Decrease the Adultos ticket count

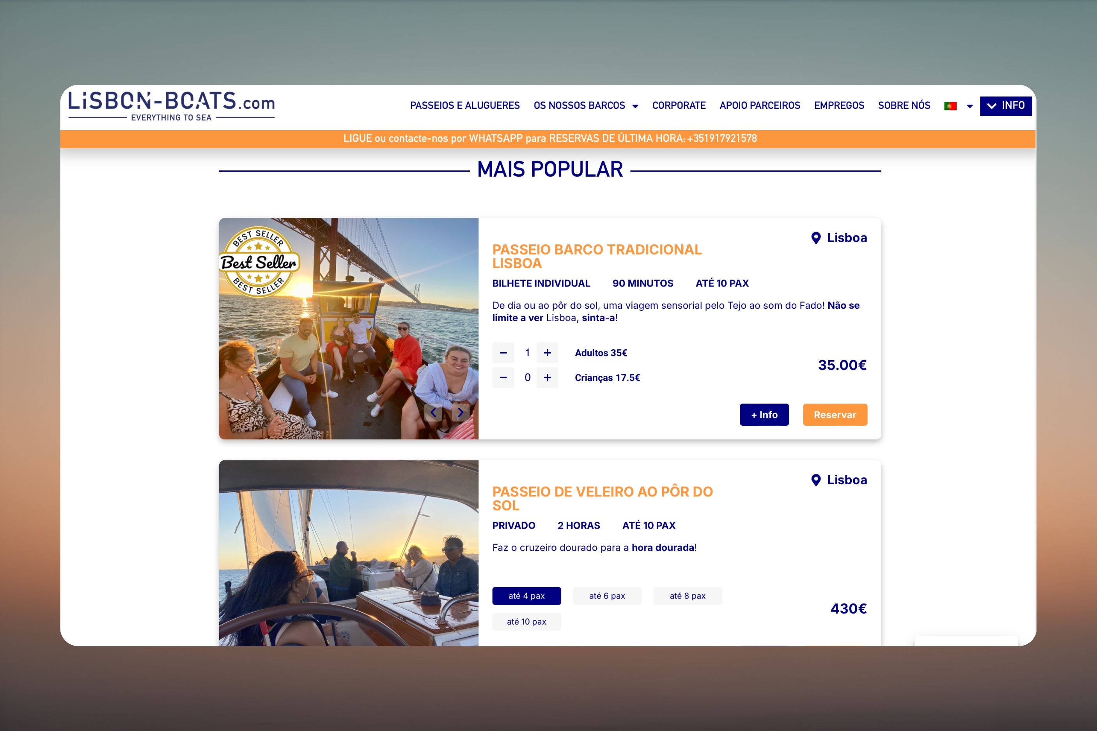503,353
